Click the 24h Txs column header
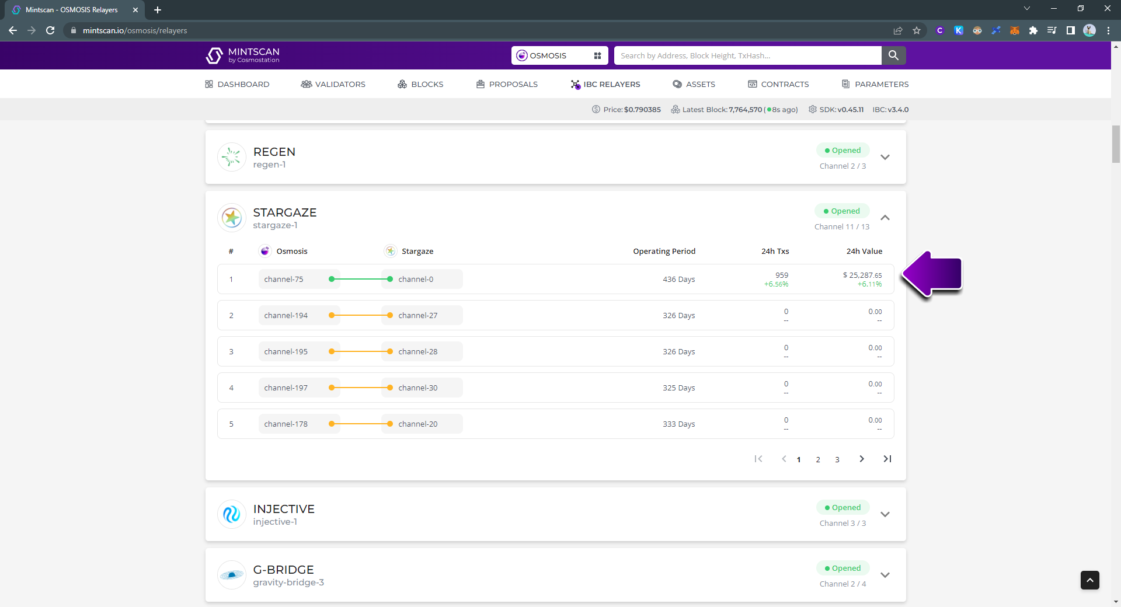 click(x=775, y=251)
